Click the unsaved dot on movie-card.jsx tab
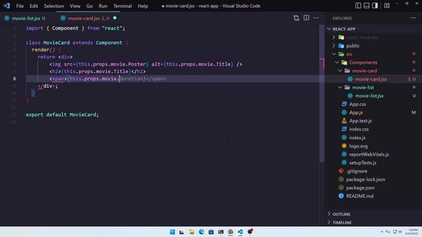 [x=115, y=18]
